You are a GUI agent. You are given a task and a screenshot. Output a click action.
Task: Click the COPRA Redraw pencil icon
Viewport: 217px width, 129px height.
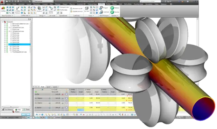pos(17,8)
